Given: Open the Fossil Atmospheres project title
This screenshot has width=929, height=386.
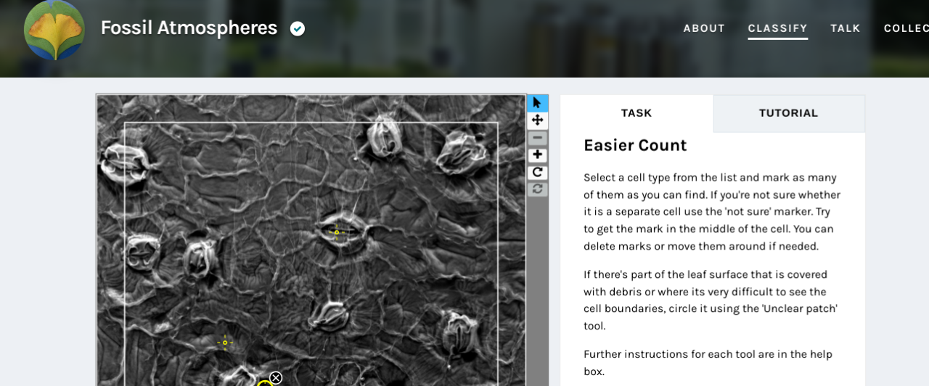Looking at the screenshot, I should (189, 28).
